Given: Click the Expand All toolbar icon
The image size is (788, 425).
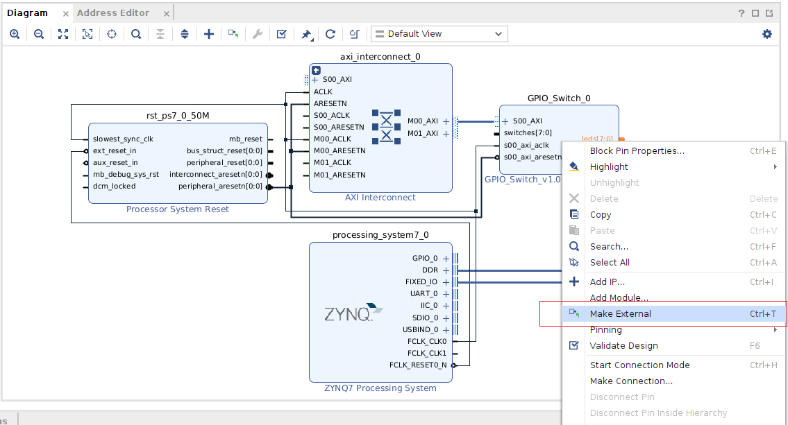Looking at the screenshot, I should click(x=185, y=34).
